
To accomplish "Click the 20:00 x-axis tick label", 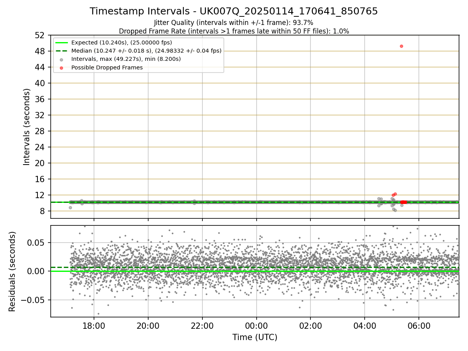I will pyautogui.click(x=148, y=326).
